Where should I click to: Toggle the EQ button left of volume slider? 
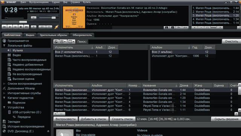[34, 18]
